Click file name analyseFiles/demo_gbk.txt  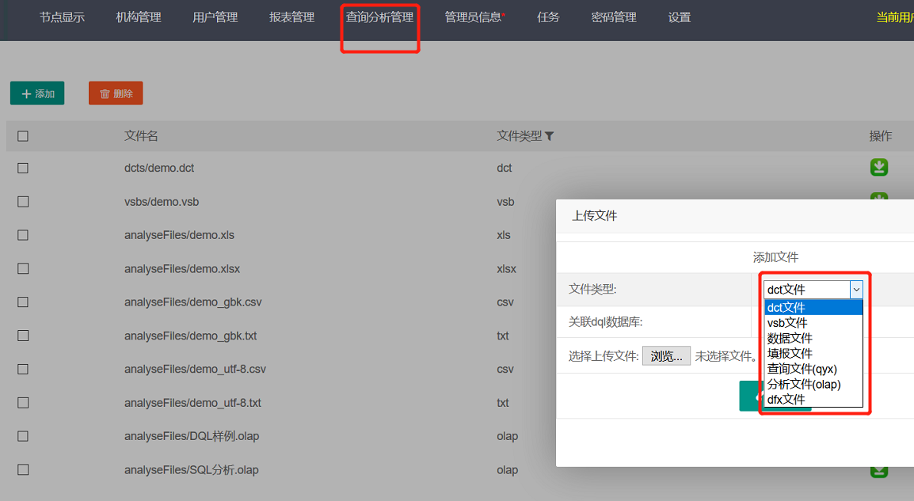click(190, 336)
